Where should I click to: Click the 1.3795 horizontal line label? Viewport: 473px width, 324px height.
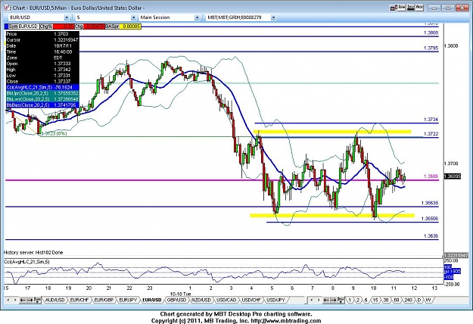pos(431,48)
